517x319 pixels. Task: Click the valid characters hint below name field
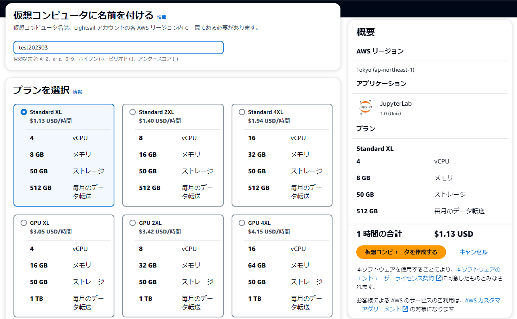(95, 59)
